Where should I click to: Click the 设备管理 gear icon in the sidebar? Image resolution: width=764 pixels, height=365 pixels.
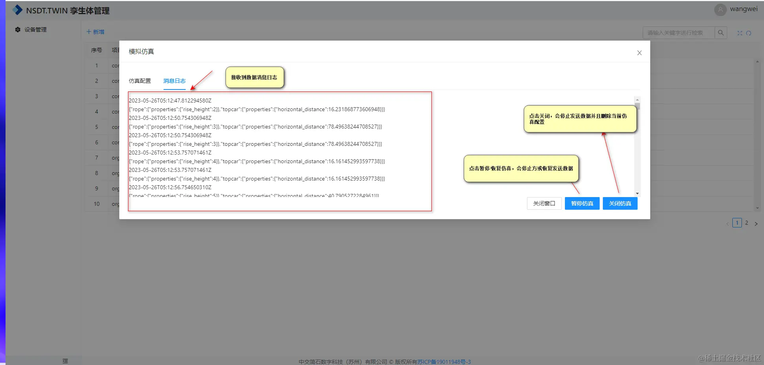tap(18, 30)
